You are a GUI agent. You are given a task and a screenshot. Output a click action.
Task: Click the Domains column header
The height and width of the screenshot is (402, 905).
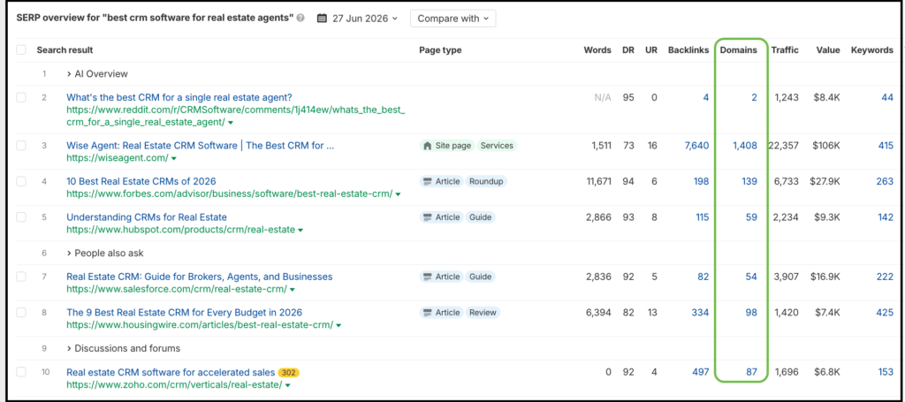[x=738, y=50]
